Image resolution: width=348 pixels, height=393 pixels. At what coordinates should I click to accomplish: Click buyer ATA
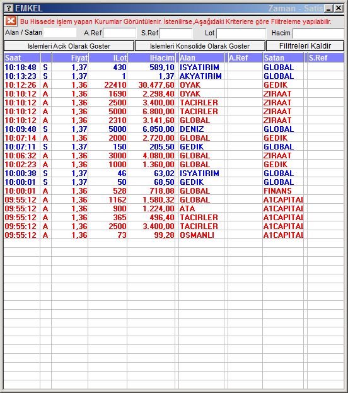click(187, 209)
